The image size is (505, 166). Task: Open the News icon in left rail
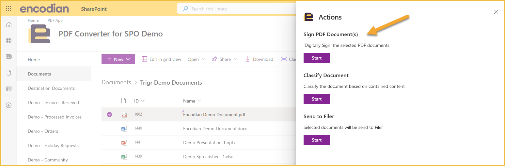pyautogui.click(x=9, y=57)
